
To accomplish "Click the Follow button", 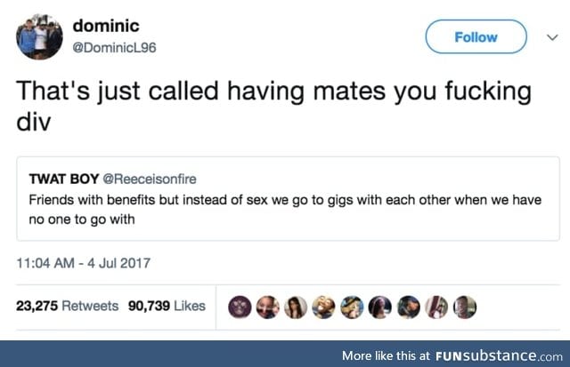I will (476, 37).
